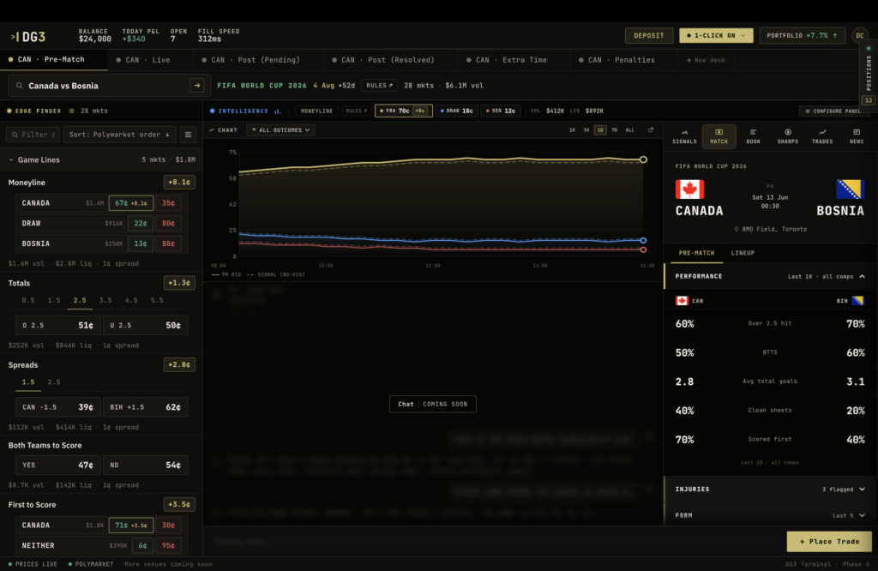
Task: Select the ALL chart timeframe
Action: click(x=630, y=129)
